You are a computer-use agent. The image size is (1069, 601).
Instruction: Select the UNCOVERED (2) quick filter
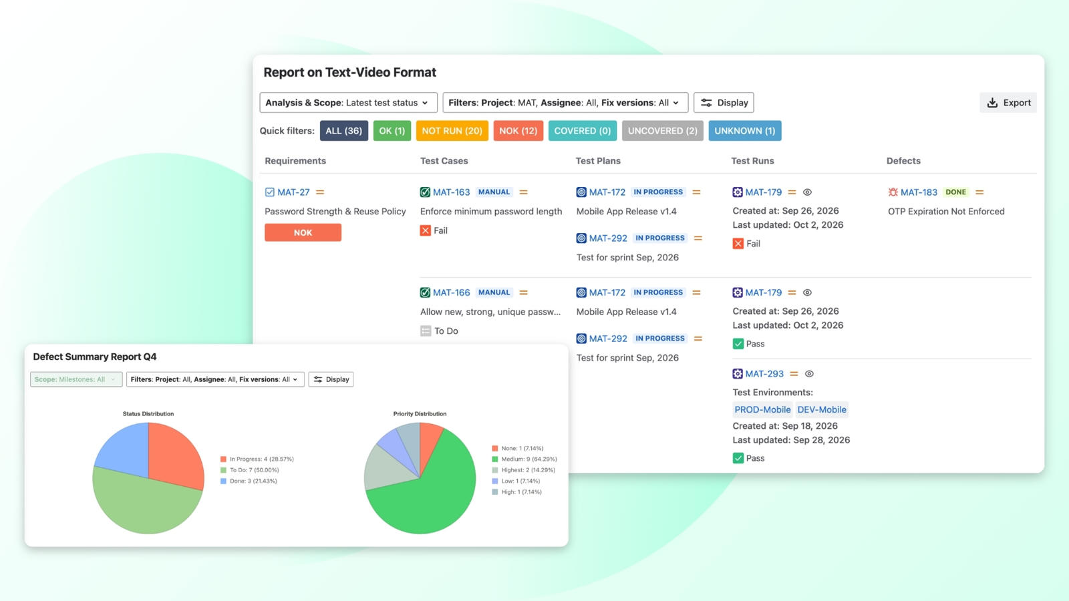pyautogui.click(x=663, y=131)
